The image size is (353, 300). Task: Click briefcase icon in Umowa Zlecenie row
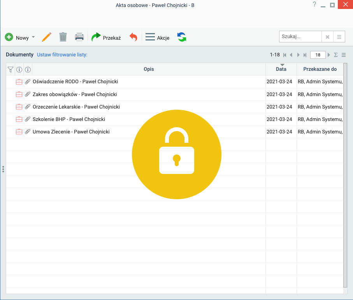point(19,132)
